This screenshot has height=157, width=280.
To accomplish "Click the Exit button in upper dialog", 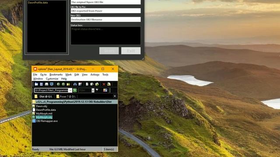I will pos(131,51).
